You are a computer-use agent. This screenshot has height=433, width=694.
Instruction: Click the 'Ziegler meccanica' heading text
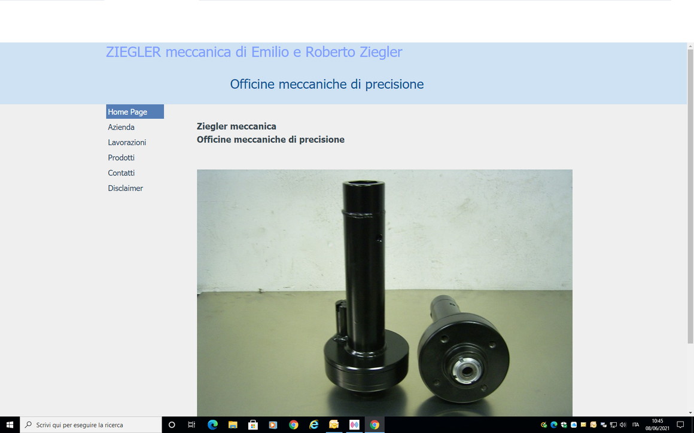coord(236,127)
